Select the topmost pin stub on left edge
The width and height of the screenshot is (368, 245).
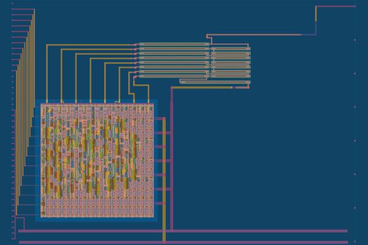(18, 9)
